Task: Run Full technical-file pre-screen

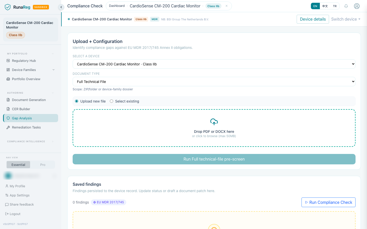Action: [x=214, y=159]
